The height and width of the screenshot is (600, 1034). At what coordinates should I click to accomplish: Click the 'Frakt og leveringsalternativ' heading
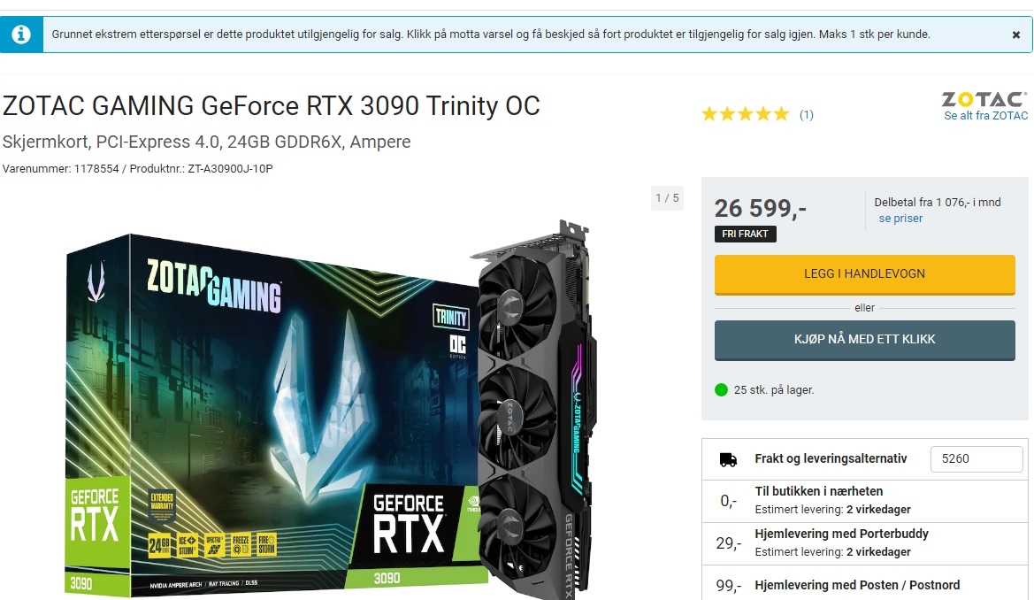coord(831,458)
